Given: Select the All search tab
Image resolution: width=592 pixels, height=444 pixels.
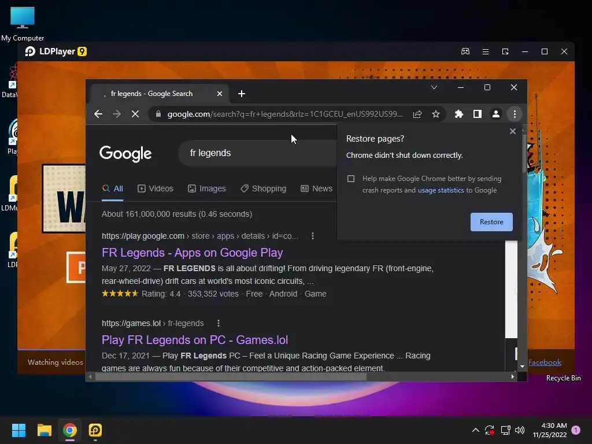Looking at the screenshot, I should pyautogui.click(x=113, y=188).
